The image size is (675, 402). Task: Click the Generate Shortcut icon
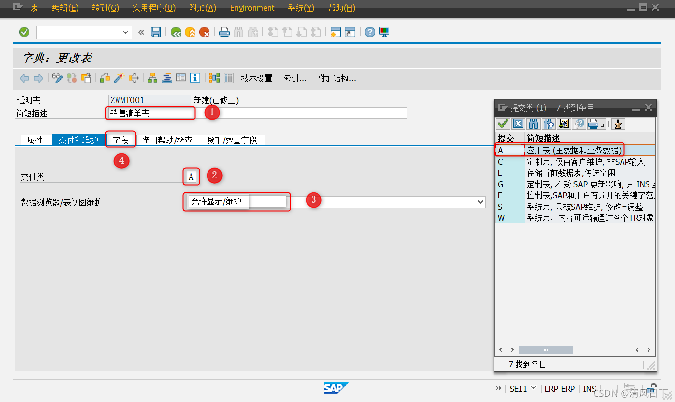350,32
